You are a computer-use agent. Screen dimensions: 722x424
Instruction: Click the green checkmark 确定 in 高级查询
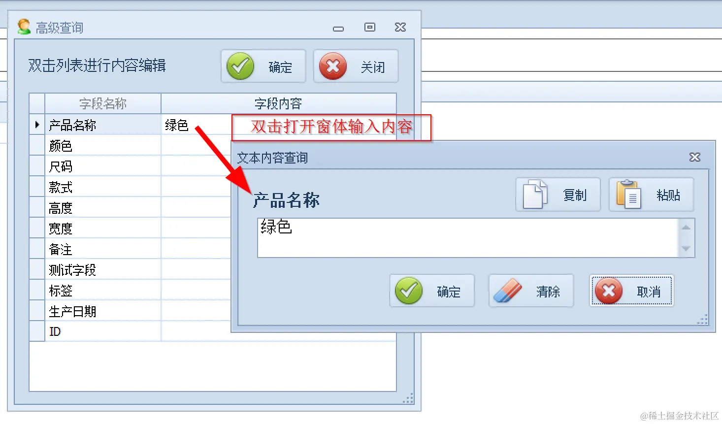coord(263,66)
